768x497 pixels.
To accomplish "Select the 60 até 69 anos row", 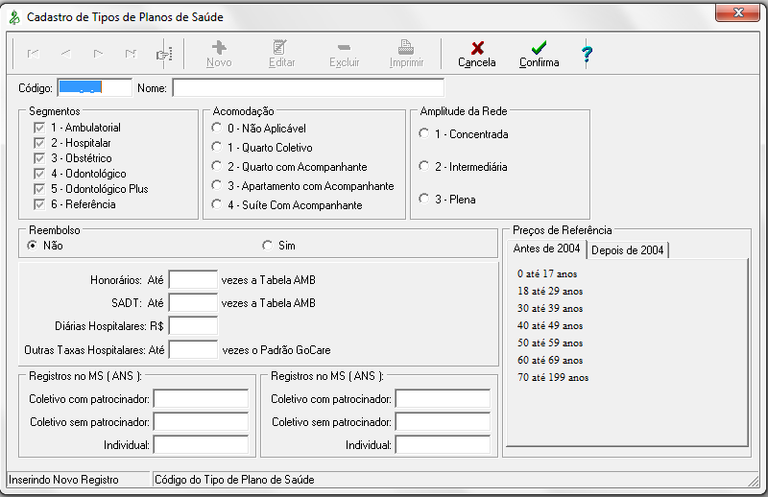I will tap(550, 361).
